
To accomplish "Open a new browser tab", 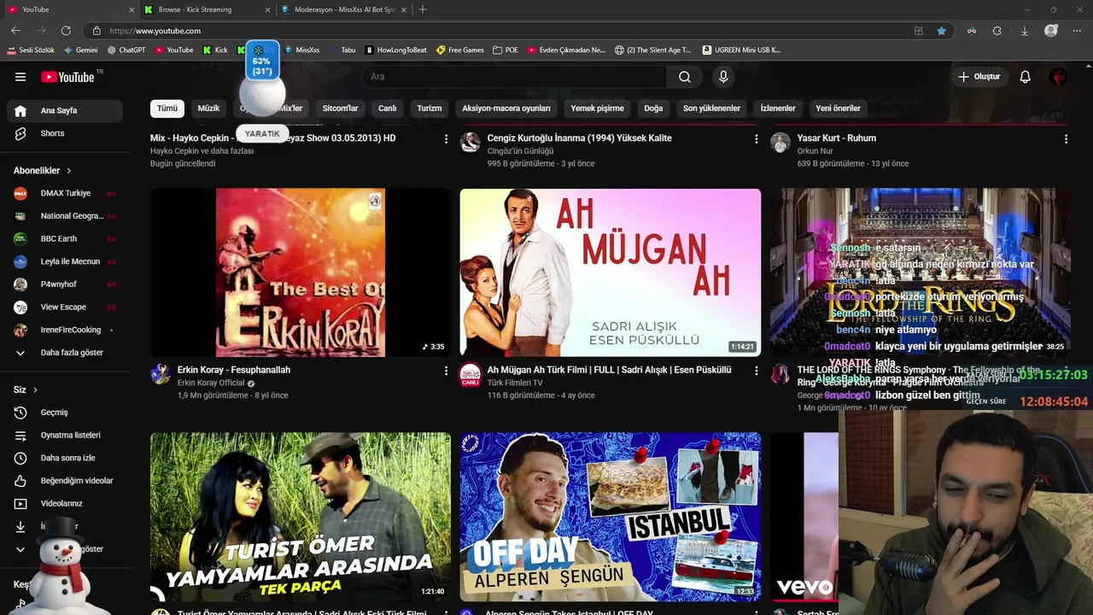I will (423, 9).
